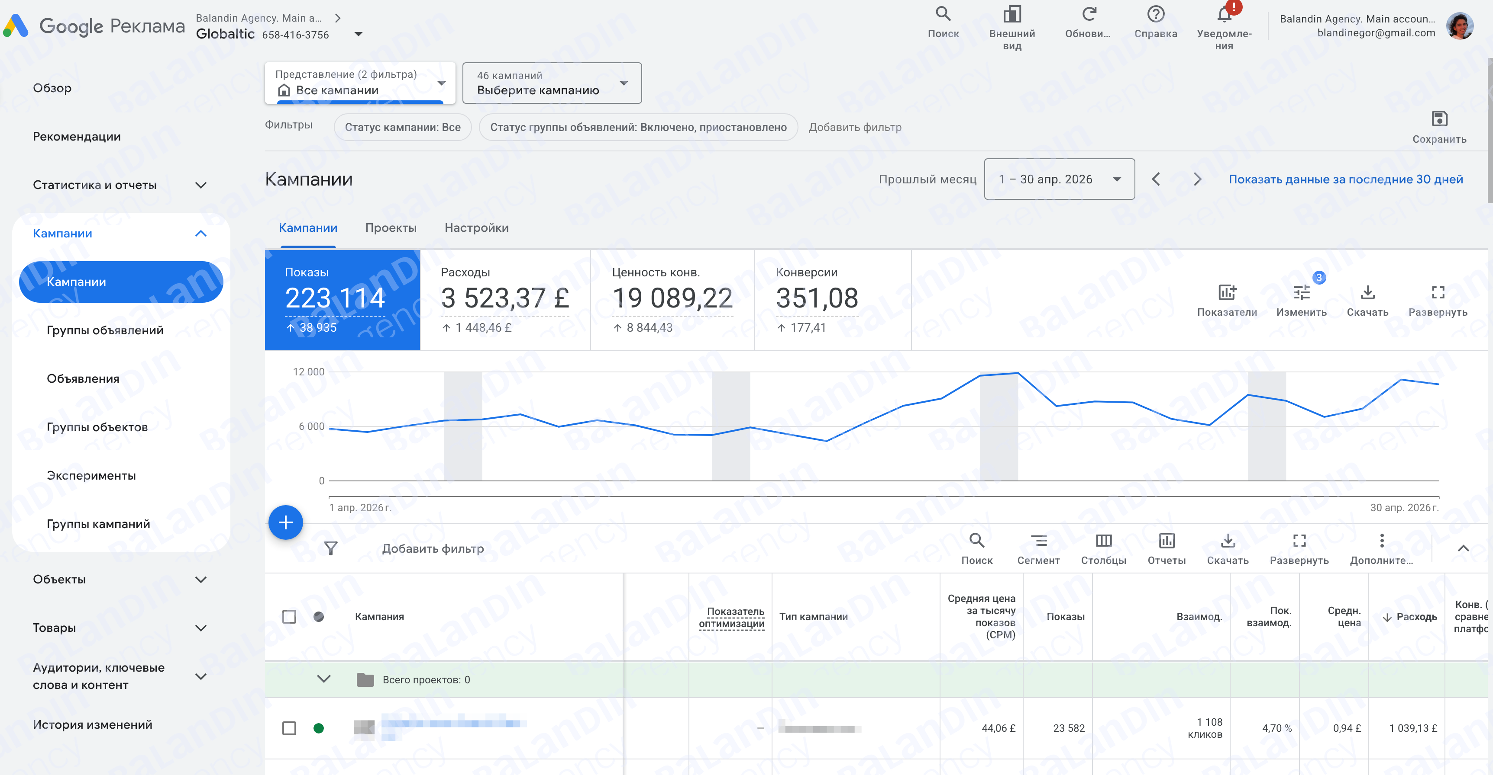Open the top Search (Поиск) icon
Viewport: 1493px width, 775px height.
pos(943,13)
